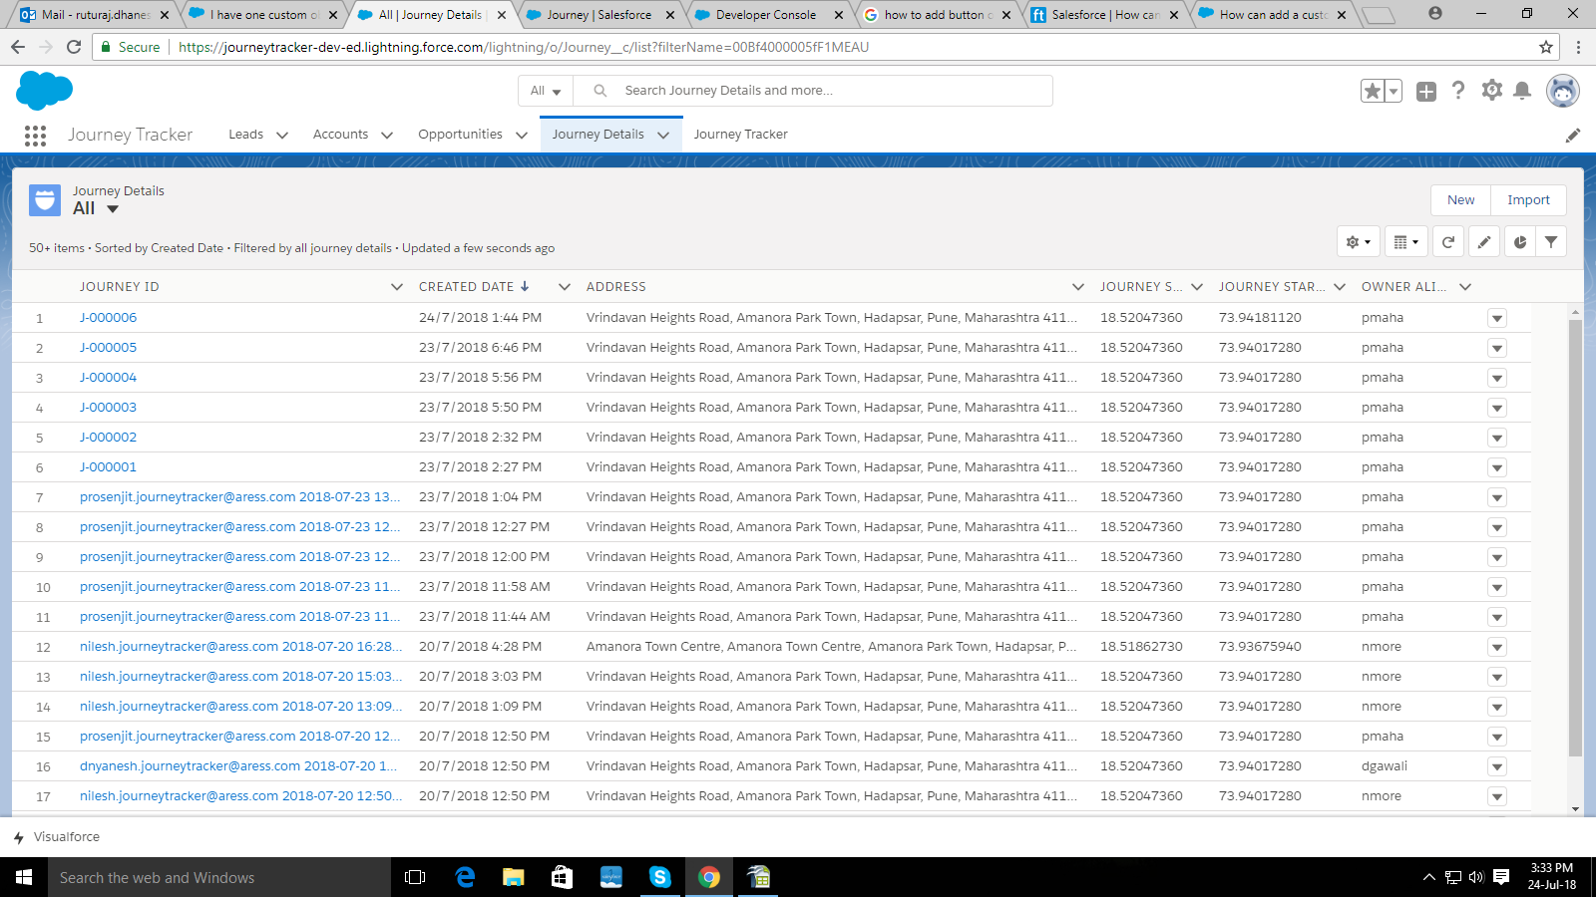
Task: Refresh the Journey Details list
Action: coord(1448,242)
